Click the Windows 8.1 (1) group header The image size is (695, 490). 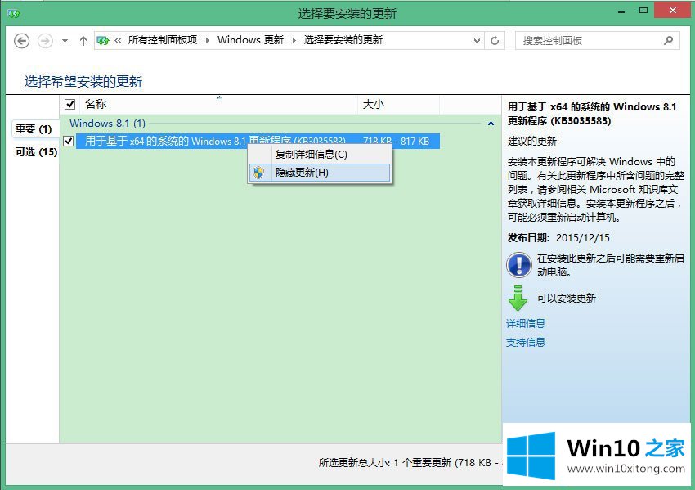(107, 123)
